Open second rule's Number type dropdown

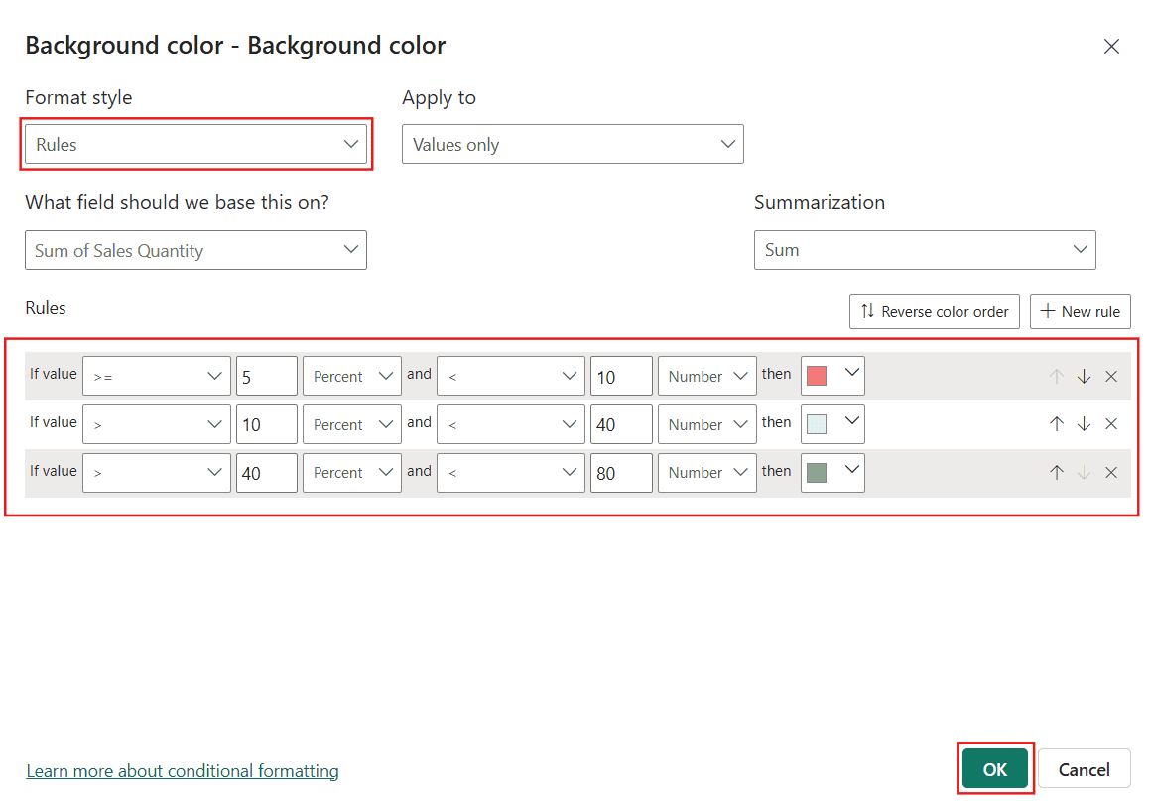pyautogui.click(x=706, y=424)
